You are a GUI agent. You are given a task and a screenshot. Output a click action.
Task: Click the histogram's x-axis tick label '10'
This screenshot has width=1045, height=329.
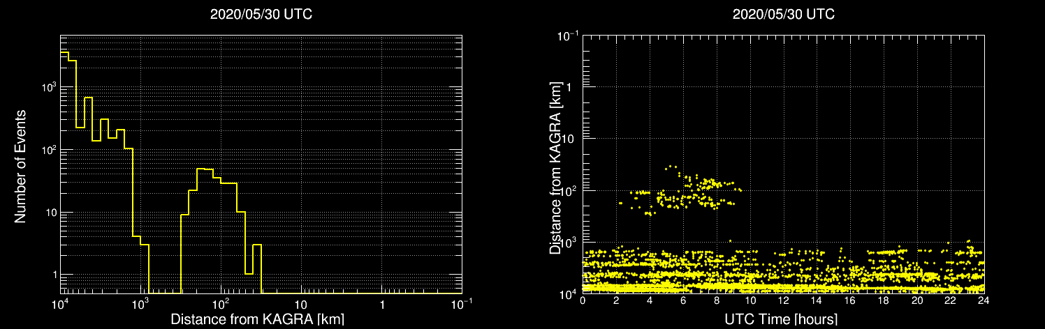coord(301,304)
